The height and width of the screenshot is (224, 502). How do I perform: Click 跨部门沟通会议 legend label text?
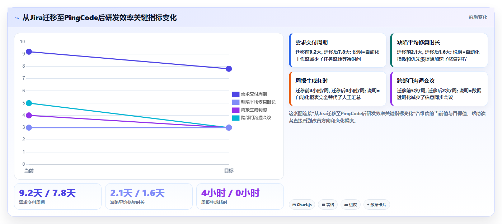point(256,118)
